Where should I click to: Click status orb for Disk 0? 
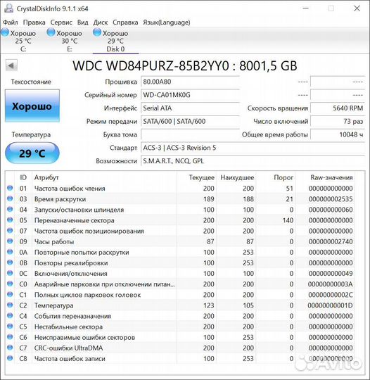pos(97,32)
